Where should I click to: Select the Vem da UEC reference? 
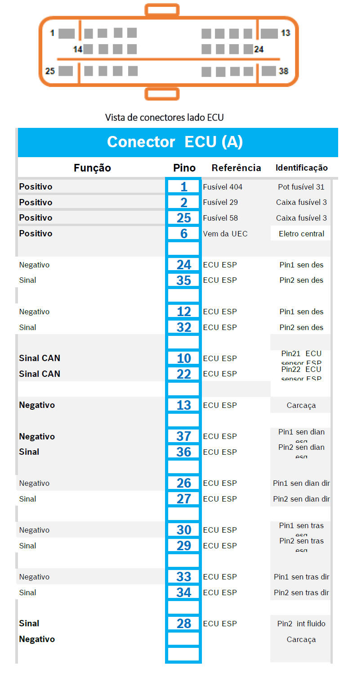(x=225, y=234)
